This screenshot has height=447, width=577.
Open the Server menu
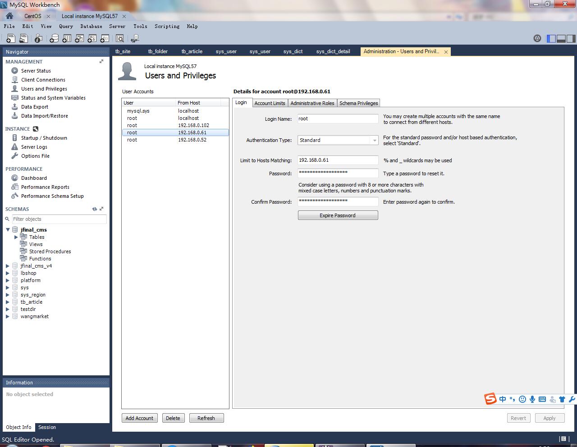[x=117, y=26]
